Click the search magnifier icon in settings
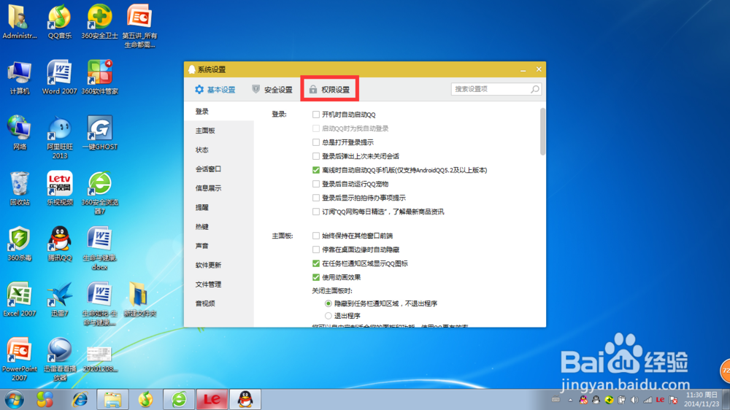 [535, 89]
